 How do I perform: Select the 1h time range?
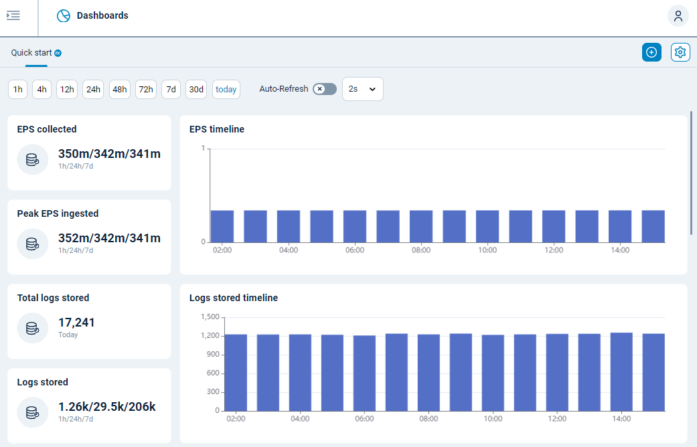17,88
